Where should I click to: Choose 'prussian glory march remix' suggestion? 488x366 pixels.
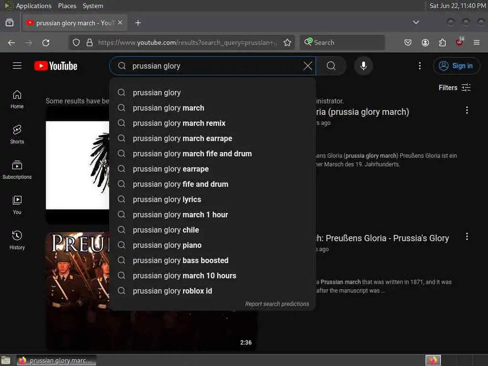pos(213,123)
